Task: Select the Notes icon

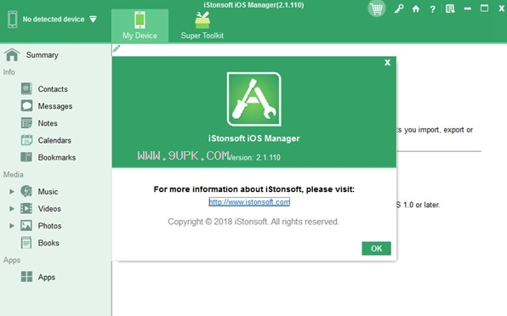Action: pos(26,122)
